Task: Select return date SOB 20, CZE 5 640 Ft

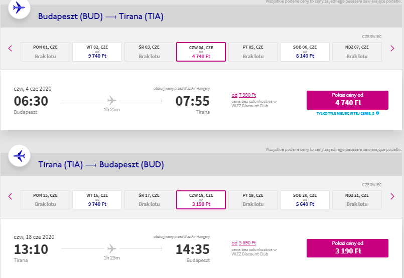Action: pos(305,200)
